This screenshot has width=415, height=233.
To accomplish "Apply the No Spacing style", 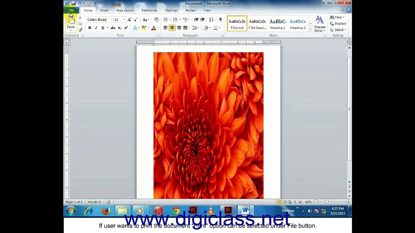I will point(257,24).
